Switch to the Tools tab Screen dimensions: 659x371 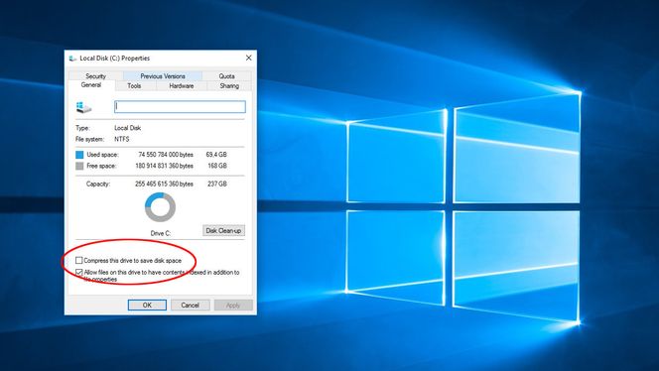[x=135, y=85]
